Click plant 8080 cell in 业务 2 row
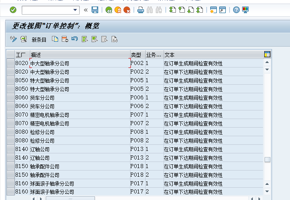This screenshot has height=200, width=290. [22, 140]
